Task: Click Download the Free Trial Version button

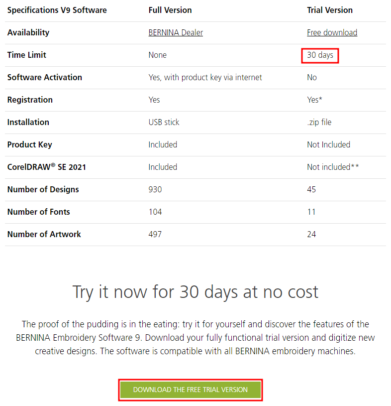Action: coord(191,390)
